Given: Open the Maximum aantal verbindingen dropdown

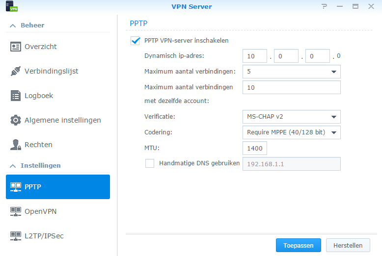Looking at the screenshot, I should click(x=291, y=72).
